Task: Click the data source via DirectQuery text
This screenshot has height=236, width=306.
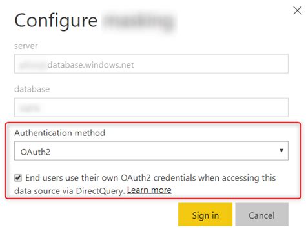Action: pos(70,191)
